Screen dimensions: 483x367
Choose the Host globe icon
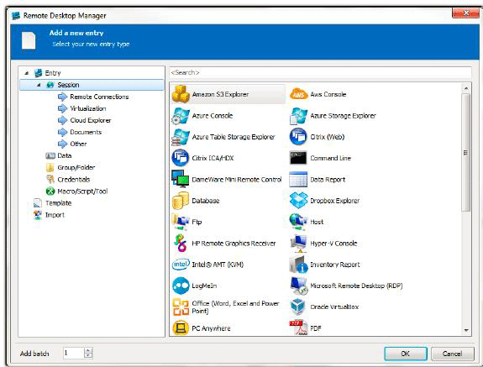click(x=298, y=222)
